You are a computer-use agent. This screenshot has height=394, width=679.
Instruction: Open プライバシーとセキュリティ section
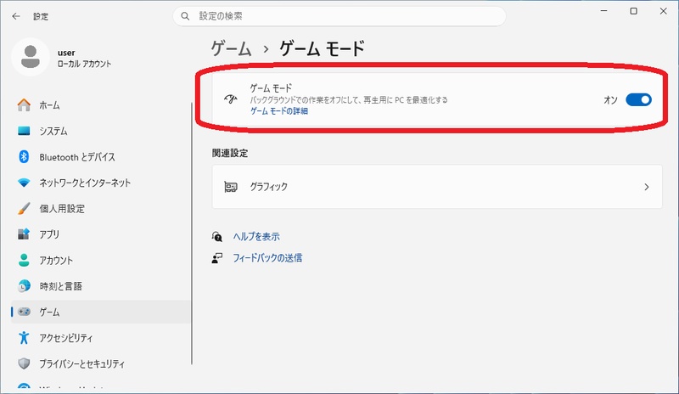coord(101,363)
